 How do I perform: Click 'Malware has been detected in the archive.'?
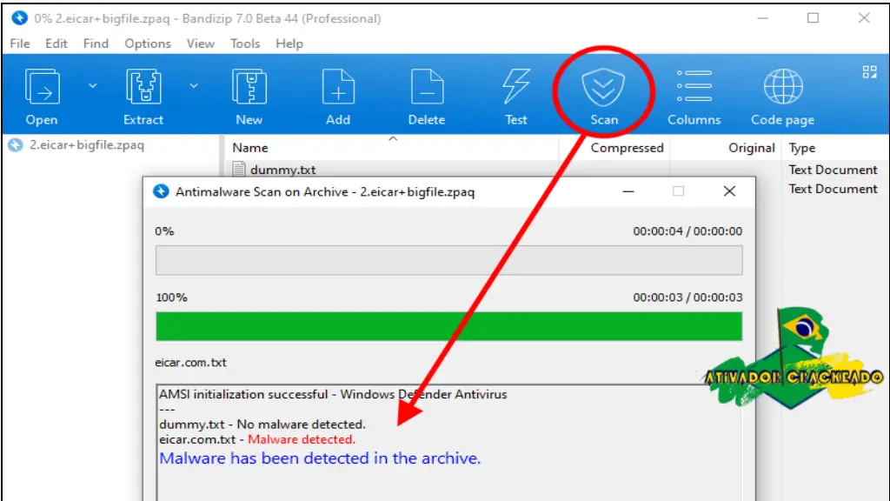(320, 458)
